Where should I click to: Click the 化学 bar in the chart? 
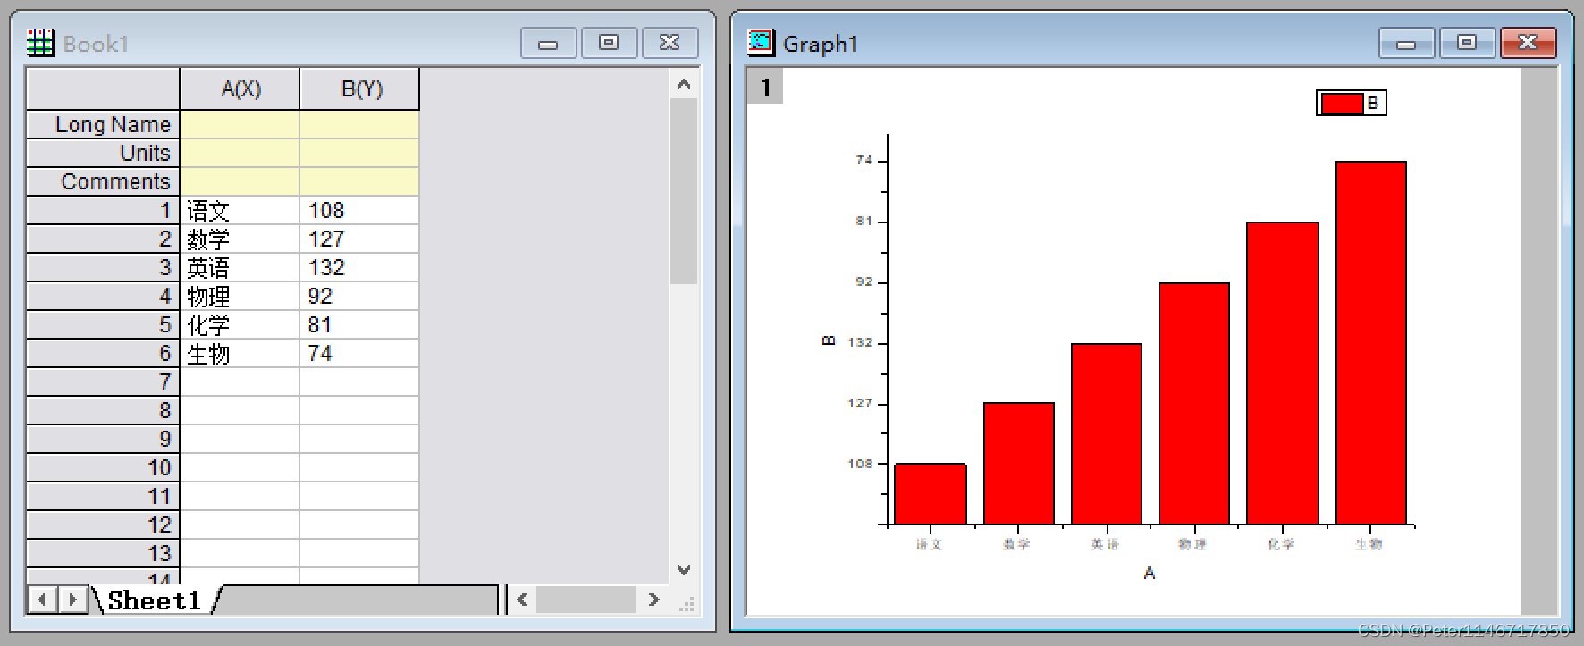pos(1283,373)
